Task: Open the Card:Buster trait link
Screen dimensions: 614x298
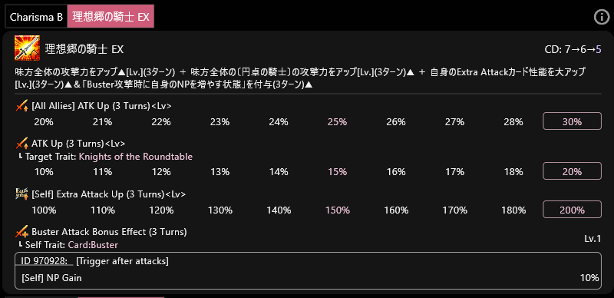Action: [x=93, y=245]
